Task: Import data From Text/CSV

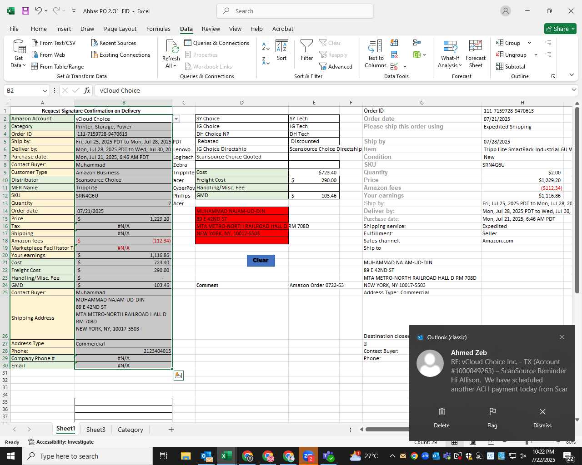Action: [x=53, y=43]
